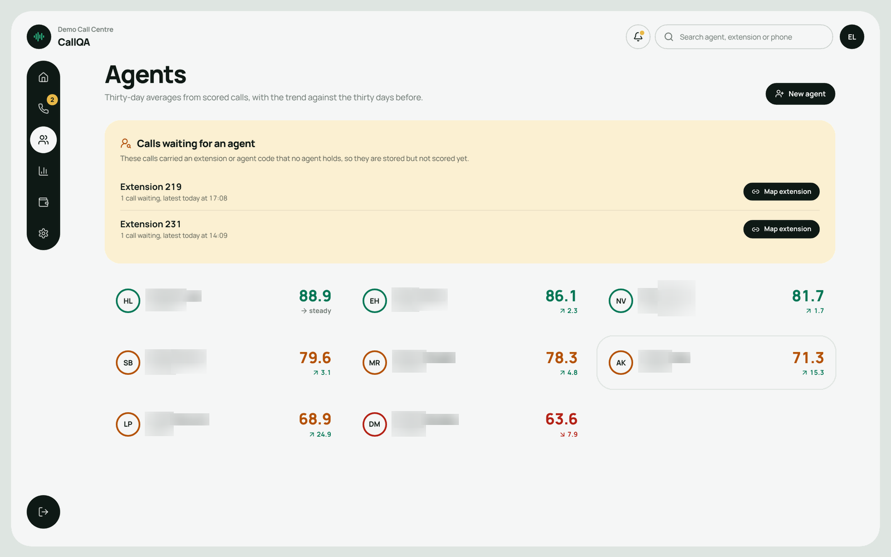Image resolution: width=891 pixels, height=557 pixels.
Task: Open the Home page from sidebar
Action: (x=43, y=77)
